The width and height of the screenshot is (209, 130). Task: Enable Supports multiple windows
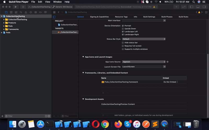click(123, 49)
